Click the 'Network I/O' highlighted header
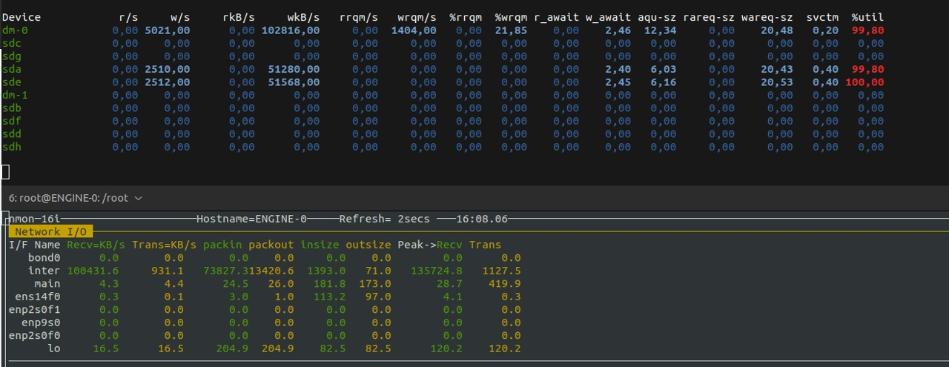949x367 pixels. [50, 231]
